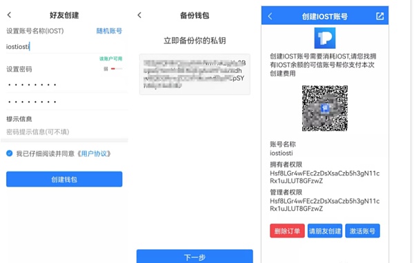
Task: Focus the confirm password field
Action: point(64,101)
